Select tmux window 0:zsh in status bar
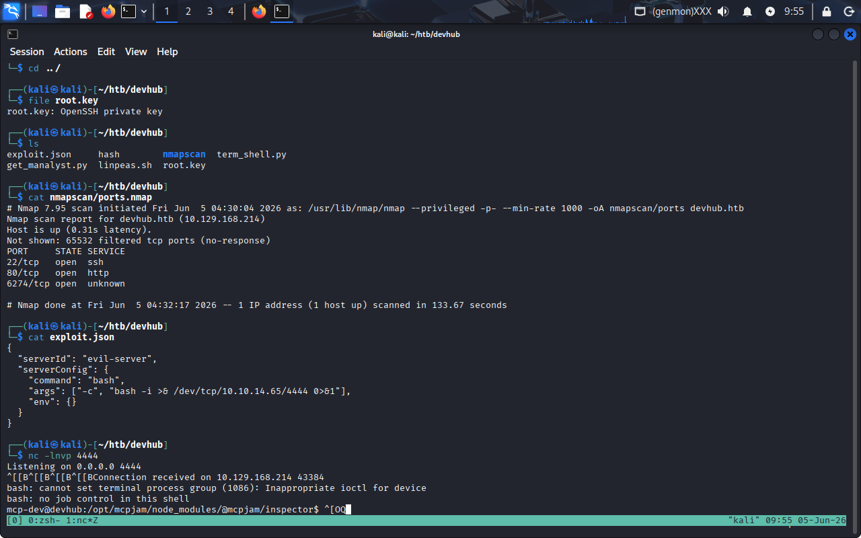Screen dimensions: 861x538 [x=43, y=521]
